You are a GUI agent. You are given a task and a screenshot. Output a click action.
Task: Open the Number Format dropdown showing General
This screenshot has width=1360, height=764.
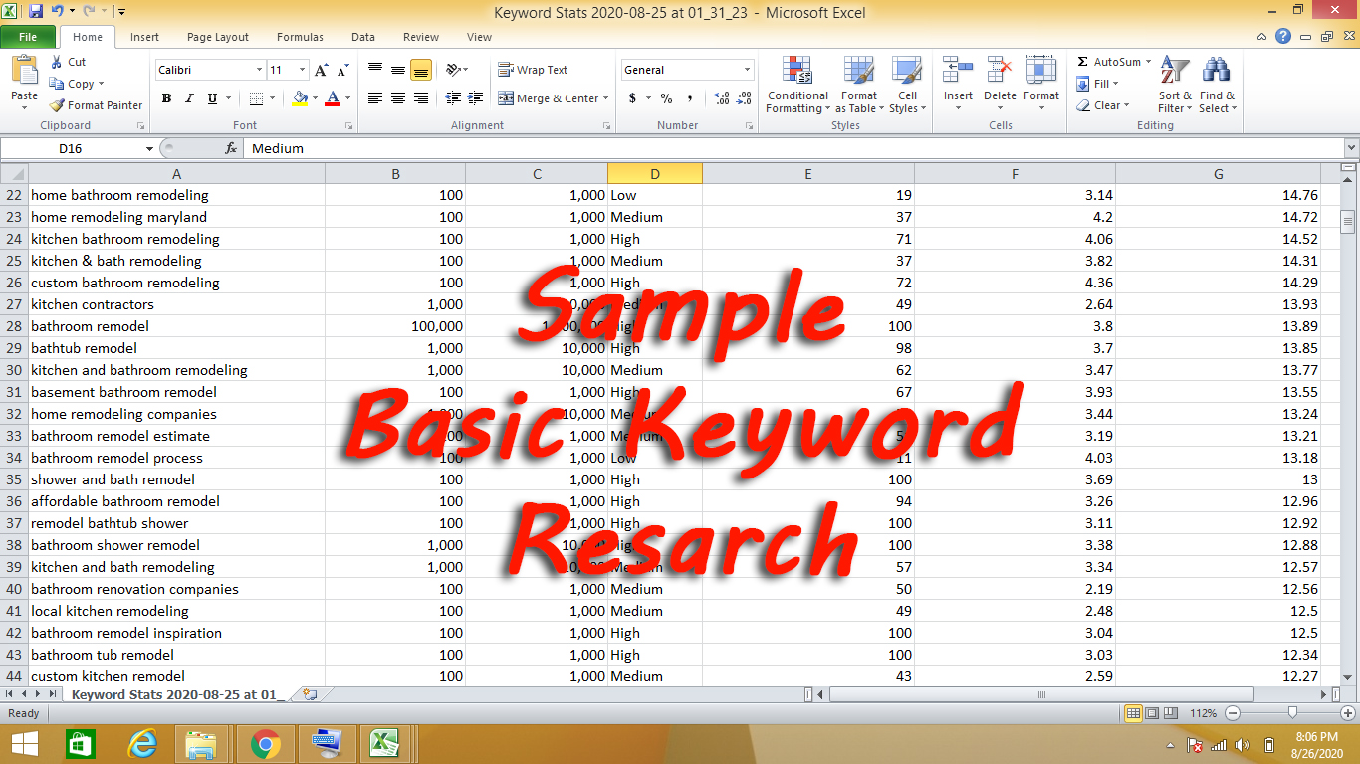685,70
